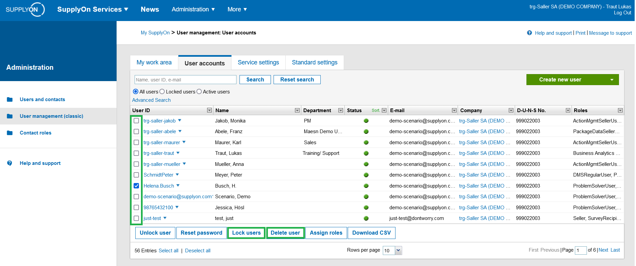Open the User ID column filter menu
The image size is (636, 266).
point(209,110)
